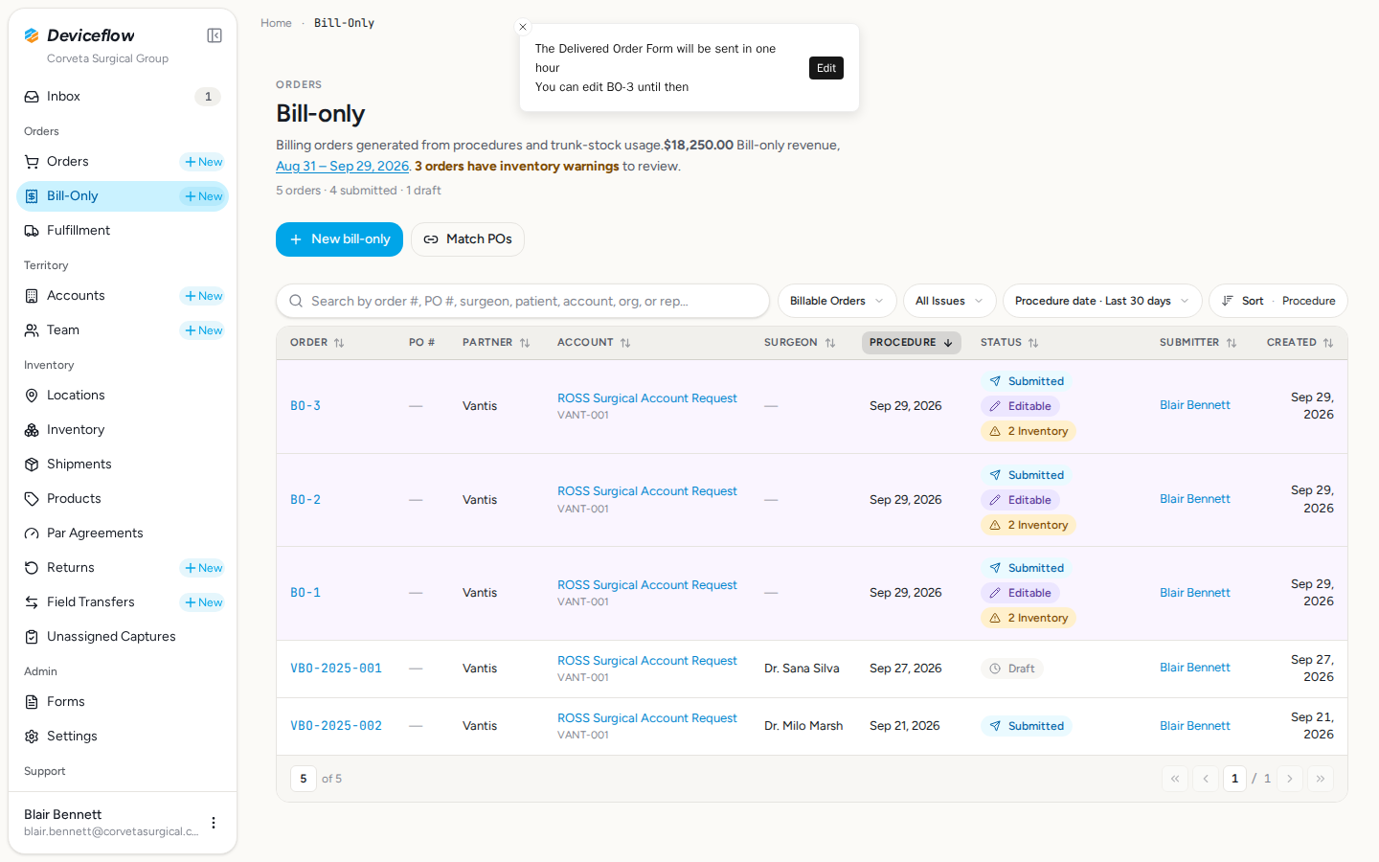Viewport: 1379px width, 862px height.
Task: Click the Home breadcrumb
Action: [x=276, y=23]
